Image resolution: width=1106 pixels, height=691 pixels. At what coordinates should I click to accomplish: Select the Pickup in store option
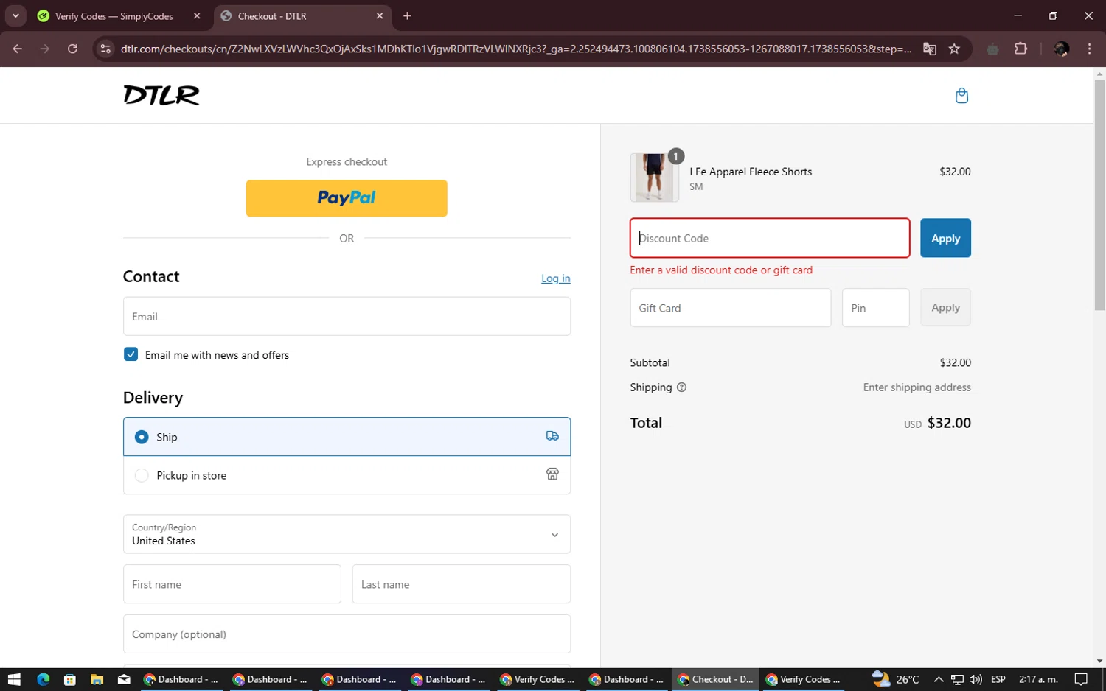point(347,475)
